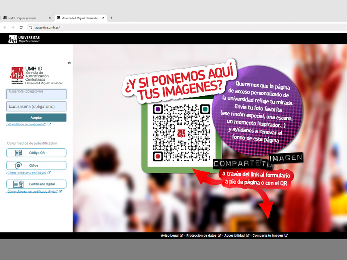Click the small info icon above the login form
The height and width of the screenshot is (260, 347).
click(69, 63)
